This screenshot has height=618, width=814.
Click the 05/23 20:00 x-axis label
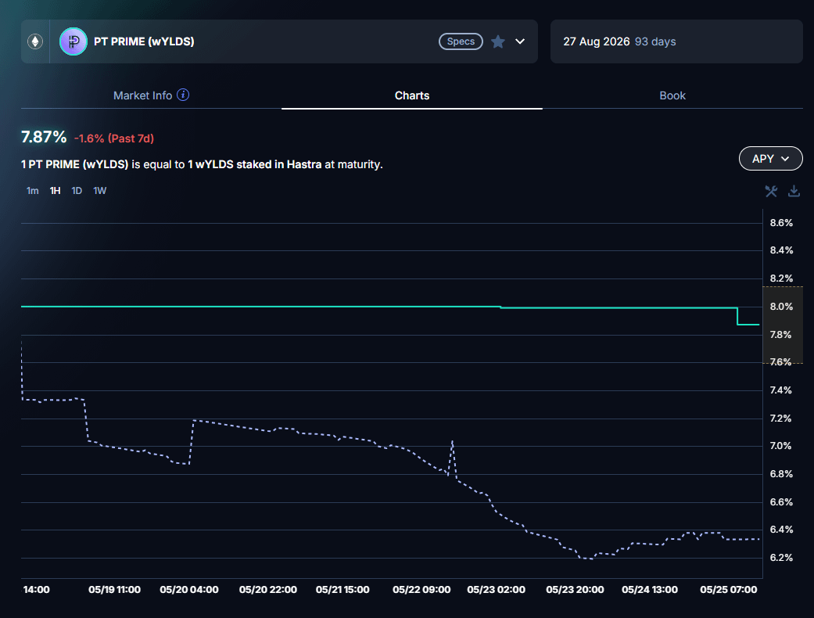(x=575, y=589)
